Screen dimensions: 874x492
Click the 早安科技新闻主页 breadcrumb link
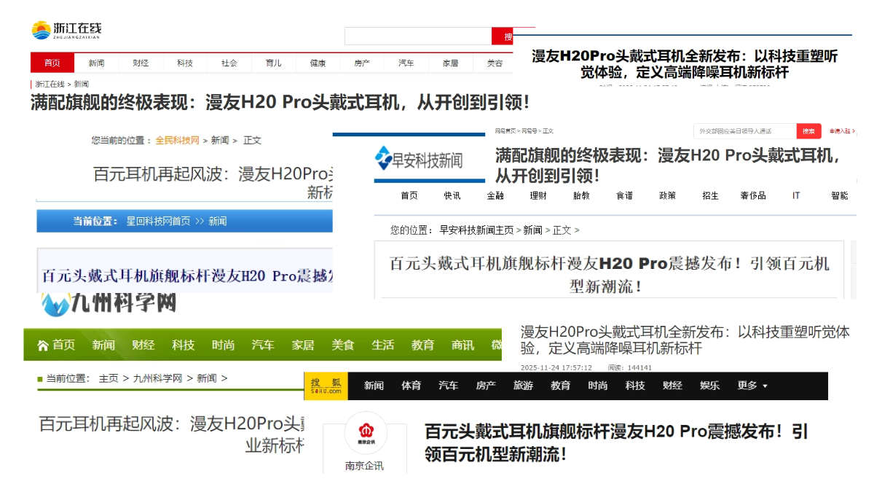point(476,230)
